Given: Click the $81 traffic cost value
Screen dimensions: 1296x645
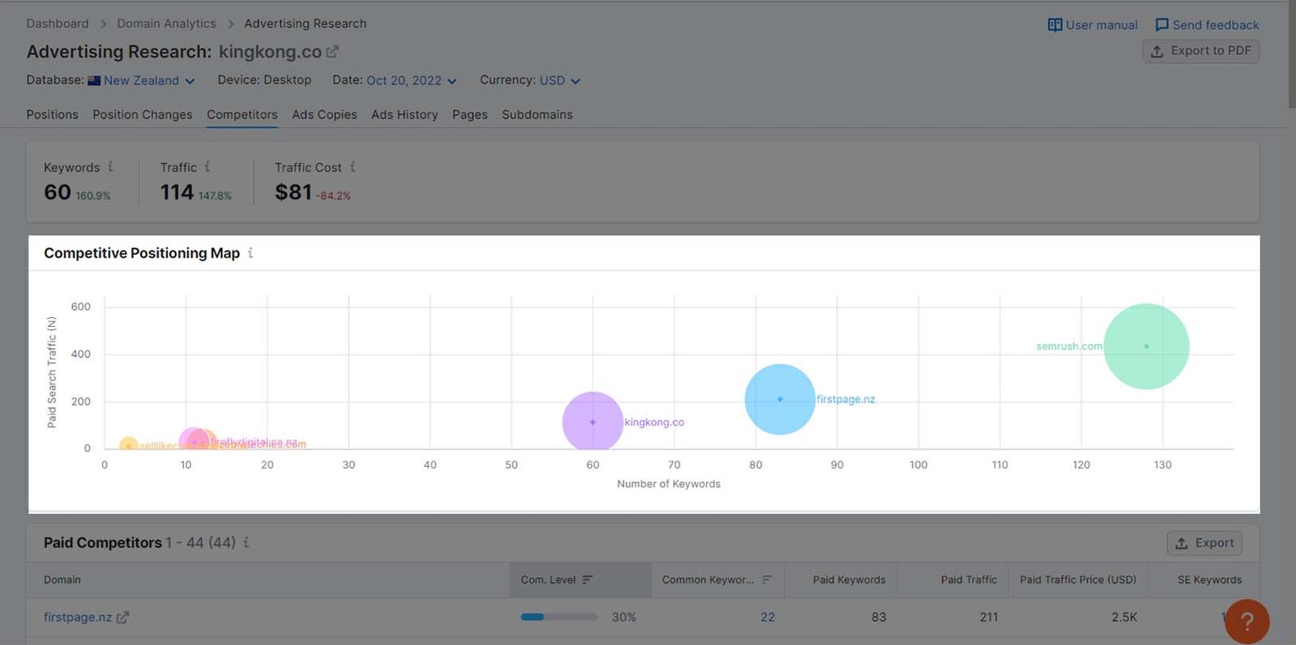Looking at the screenshot, I should [x=293, y=193].
